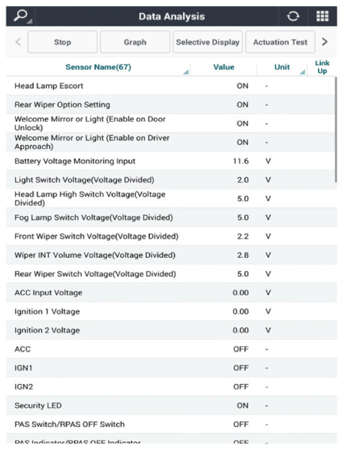Viewport: 343px width, 451px height.
Task: Show more toolbar buttons with right arrow
Action: pos(325,42)
